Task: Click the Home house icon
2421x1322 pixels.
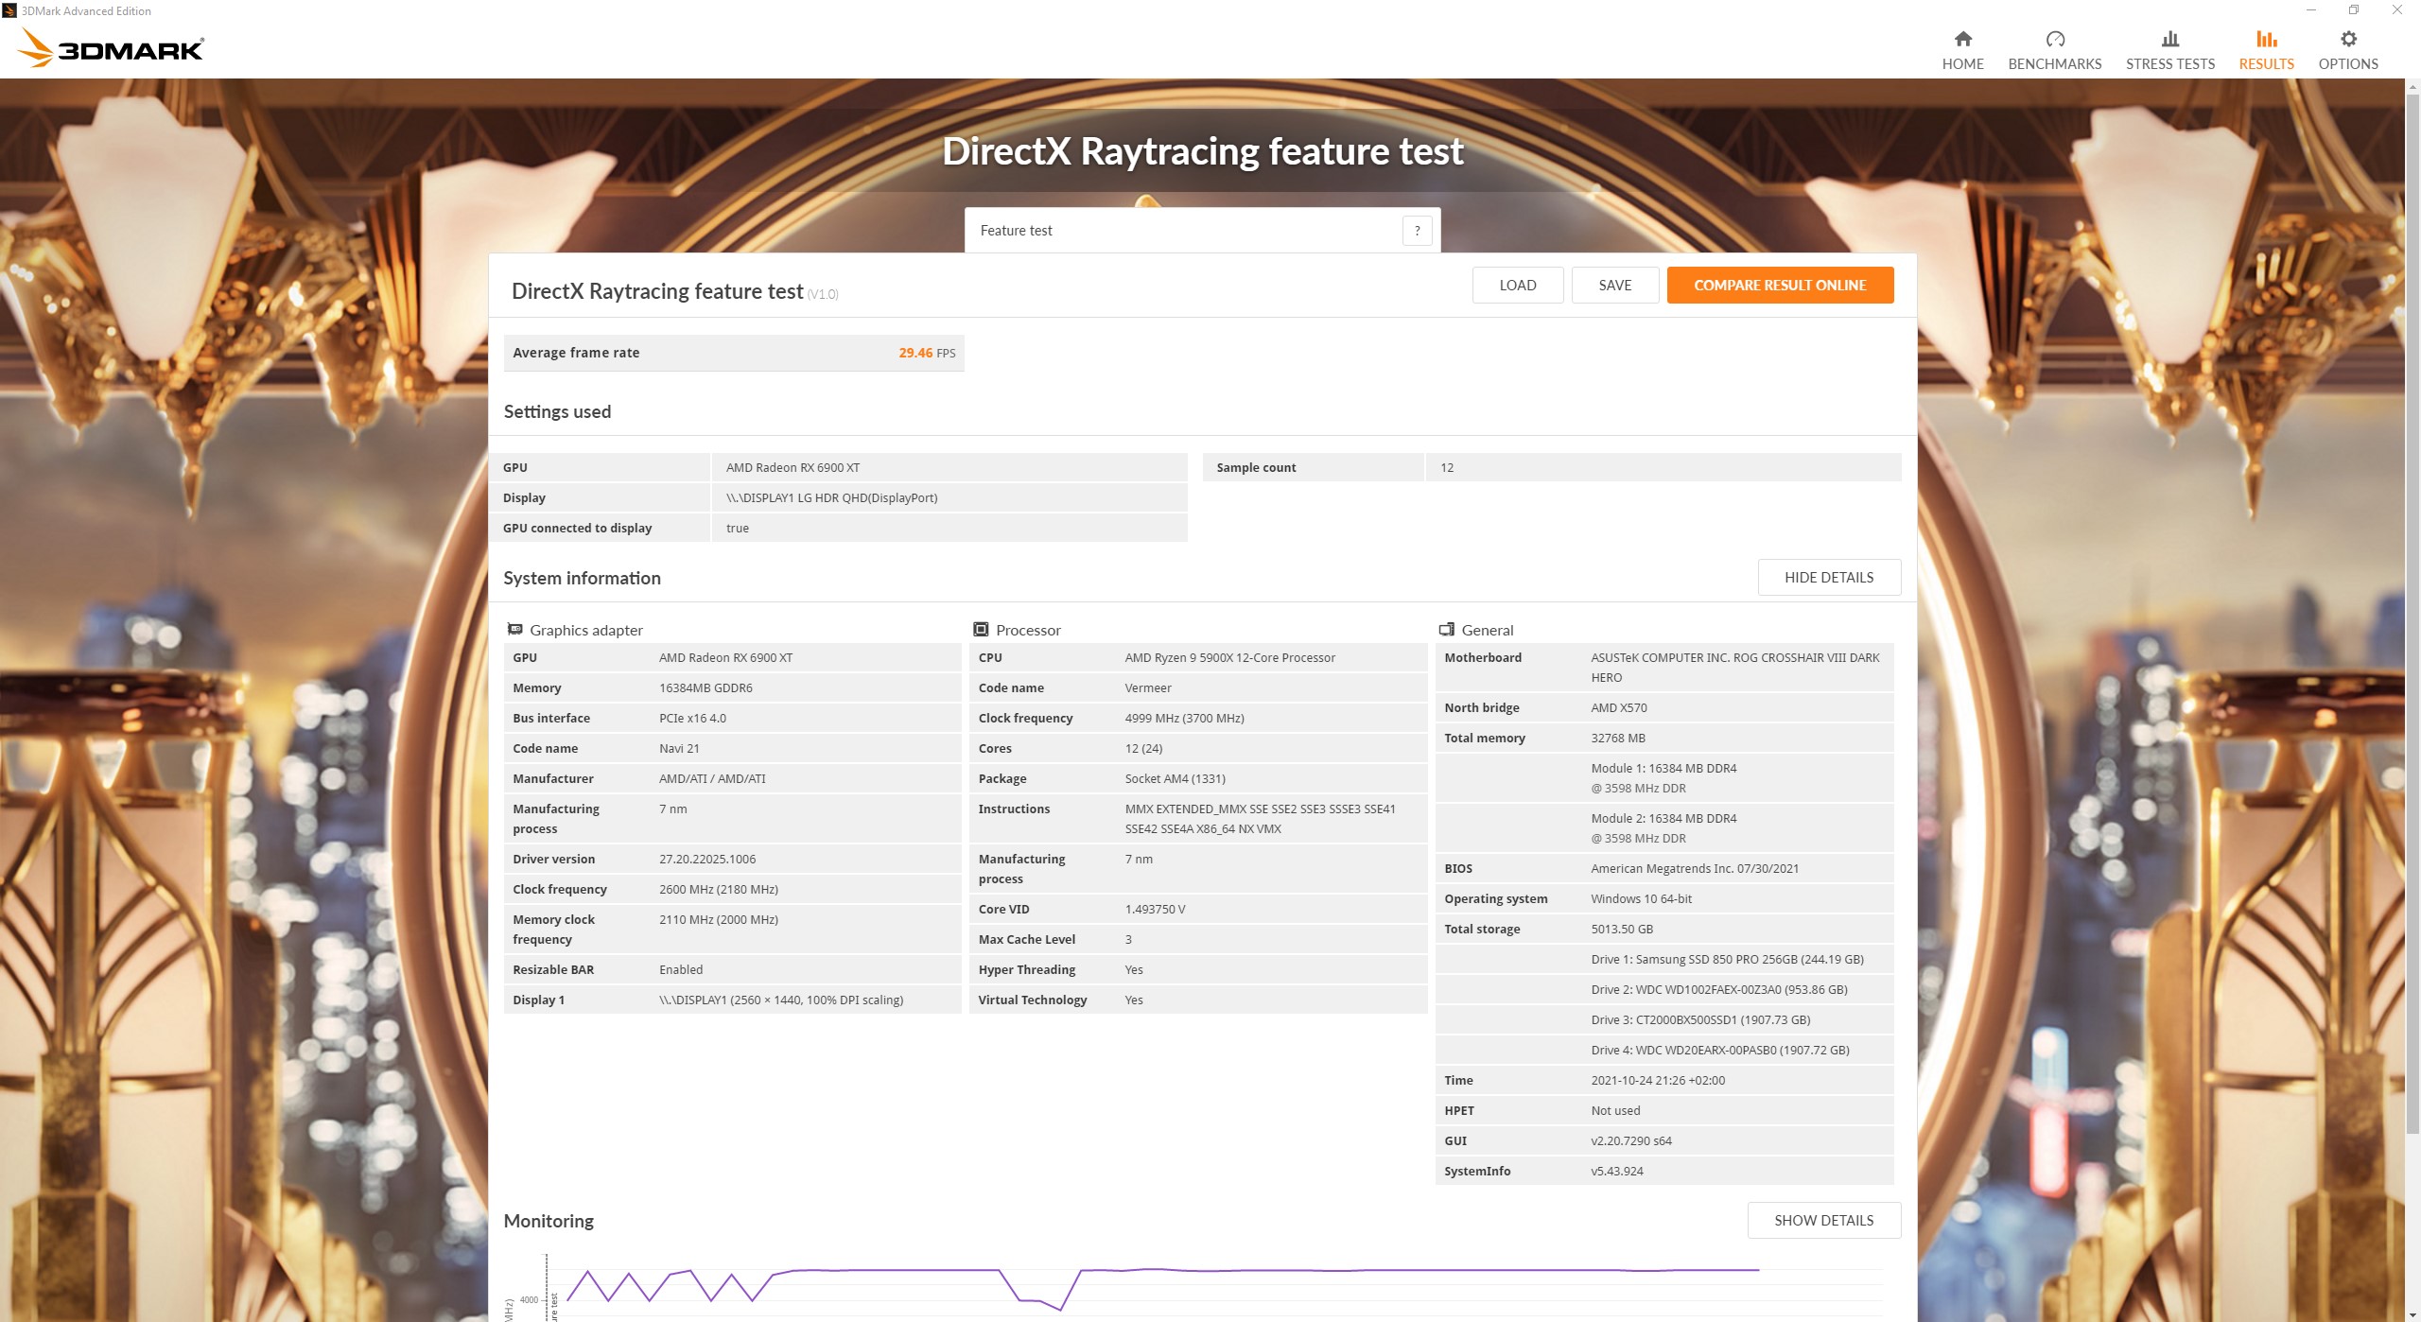Action: [1962, 39]
